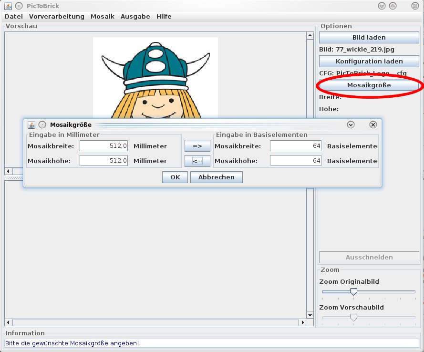The width and height of the screenshot is (424, 352).
Task: Convert millimeters to Basiselemente with => button
Action: tap(197, 146)
